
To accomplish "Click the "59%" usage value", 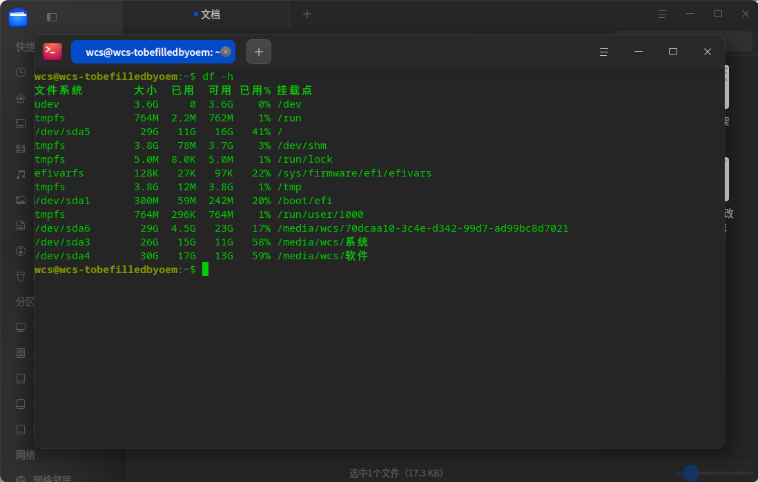I will (262, 256).
